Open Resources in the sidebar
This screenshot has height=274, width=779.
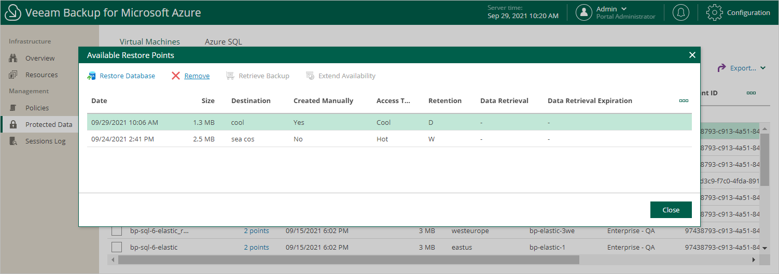tap(41, 75)
